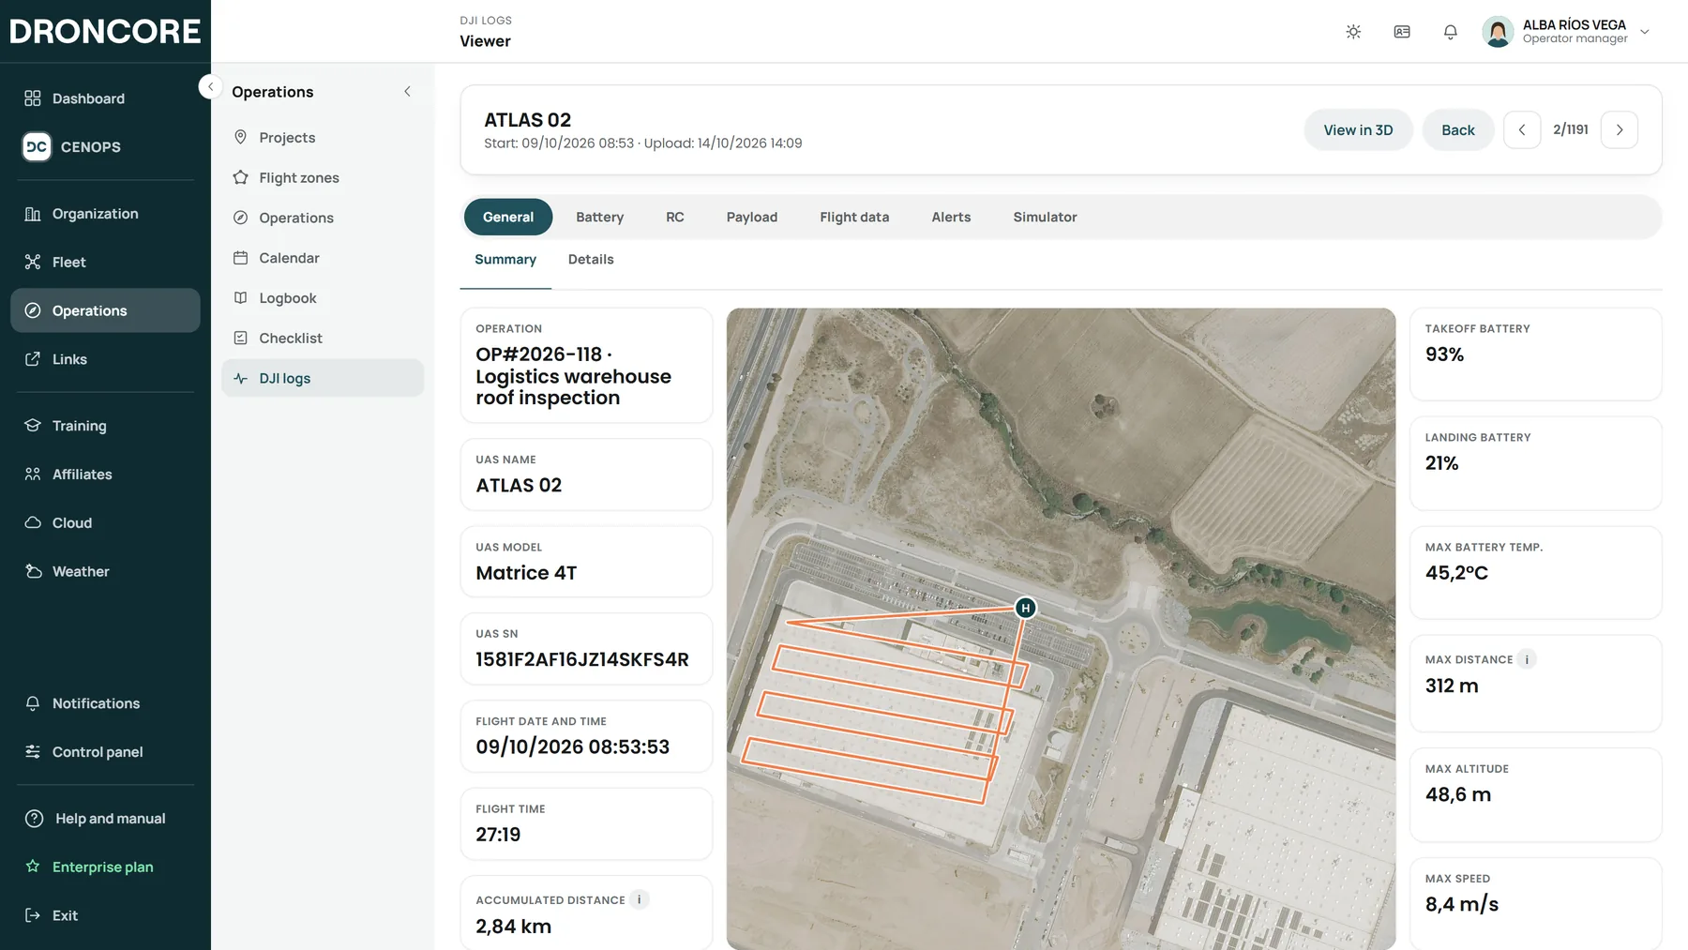This screenshot has height=950, width=1688.
Task: Go to previous log with left arrow
Action: click(x=1522, y=129)
